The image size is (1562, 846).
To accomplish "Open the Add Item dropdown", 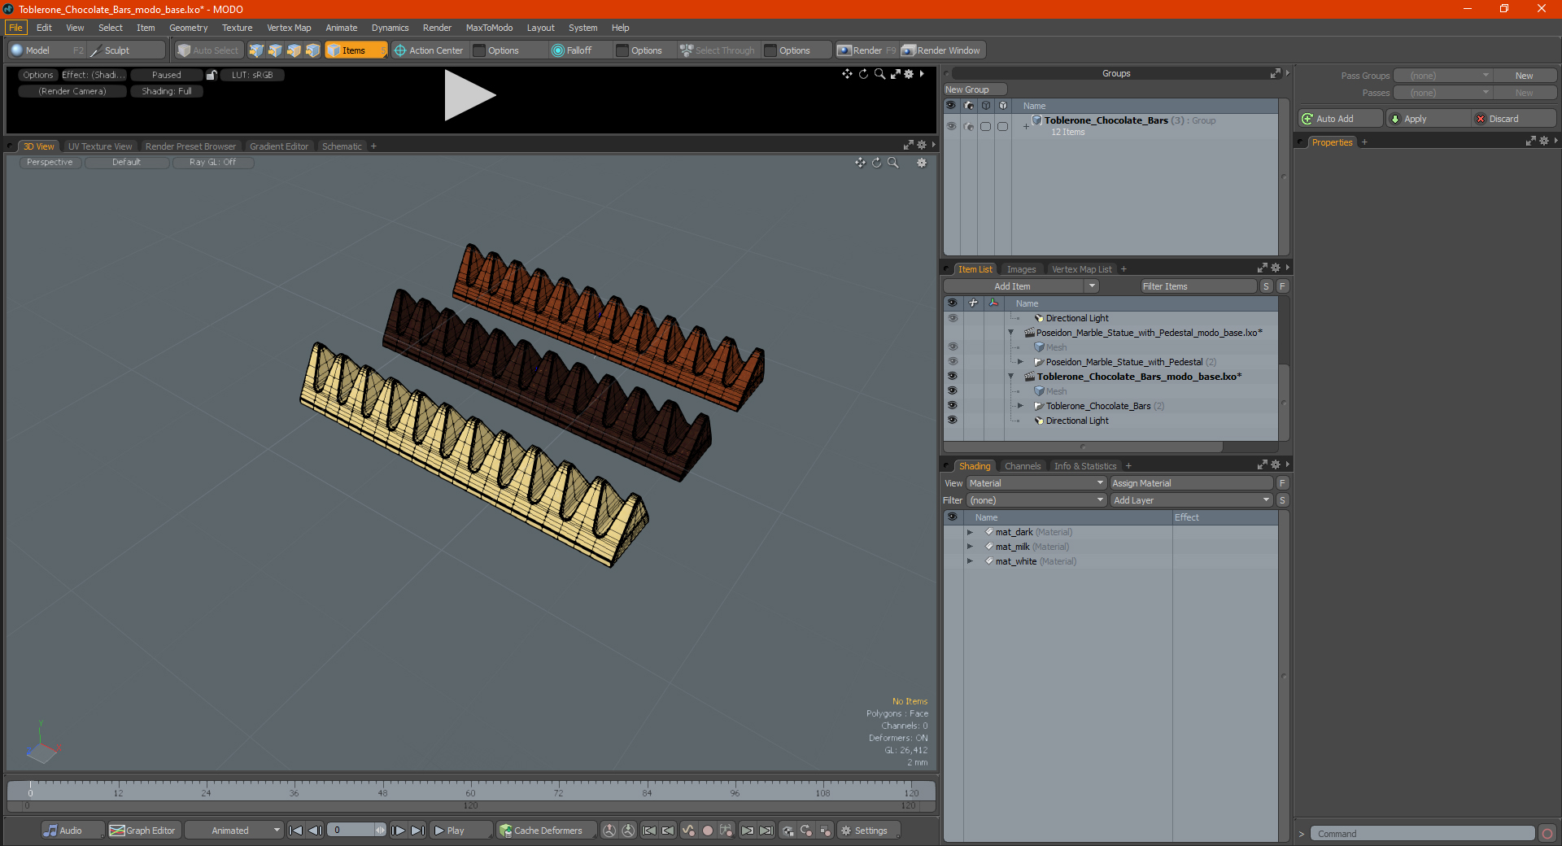I will (x=1022, y=286).
